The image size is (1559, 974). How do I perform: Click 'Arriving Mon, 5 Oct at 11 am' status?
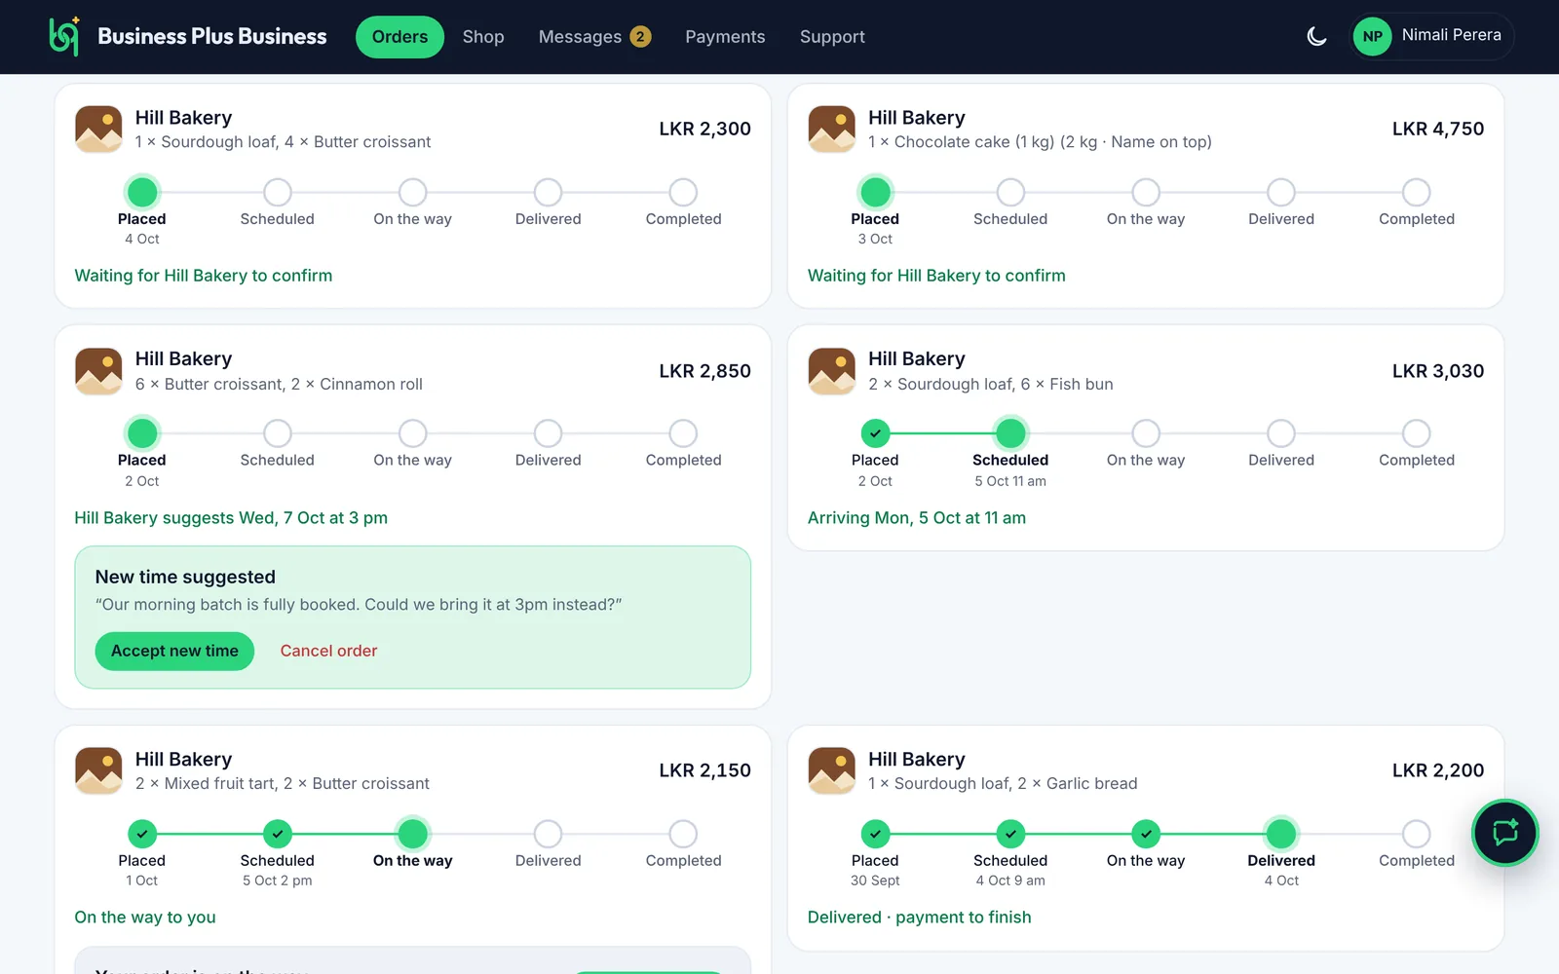coord(917,518)
